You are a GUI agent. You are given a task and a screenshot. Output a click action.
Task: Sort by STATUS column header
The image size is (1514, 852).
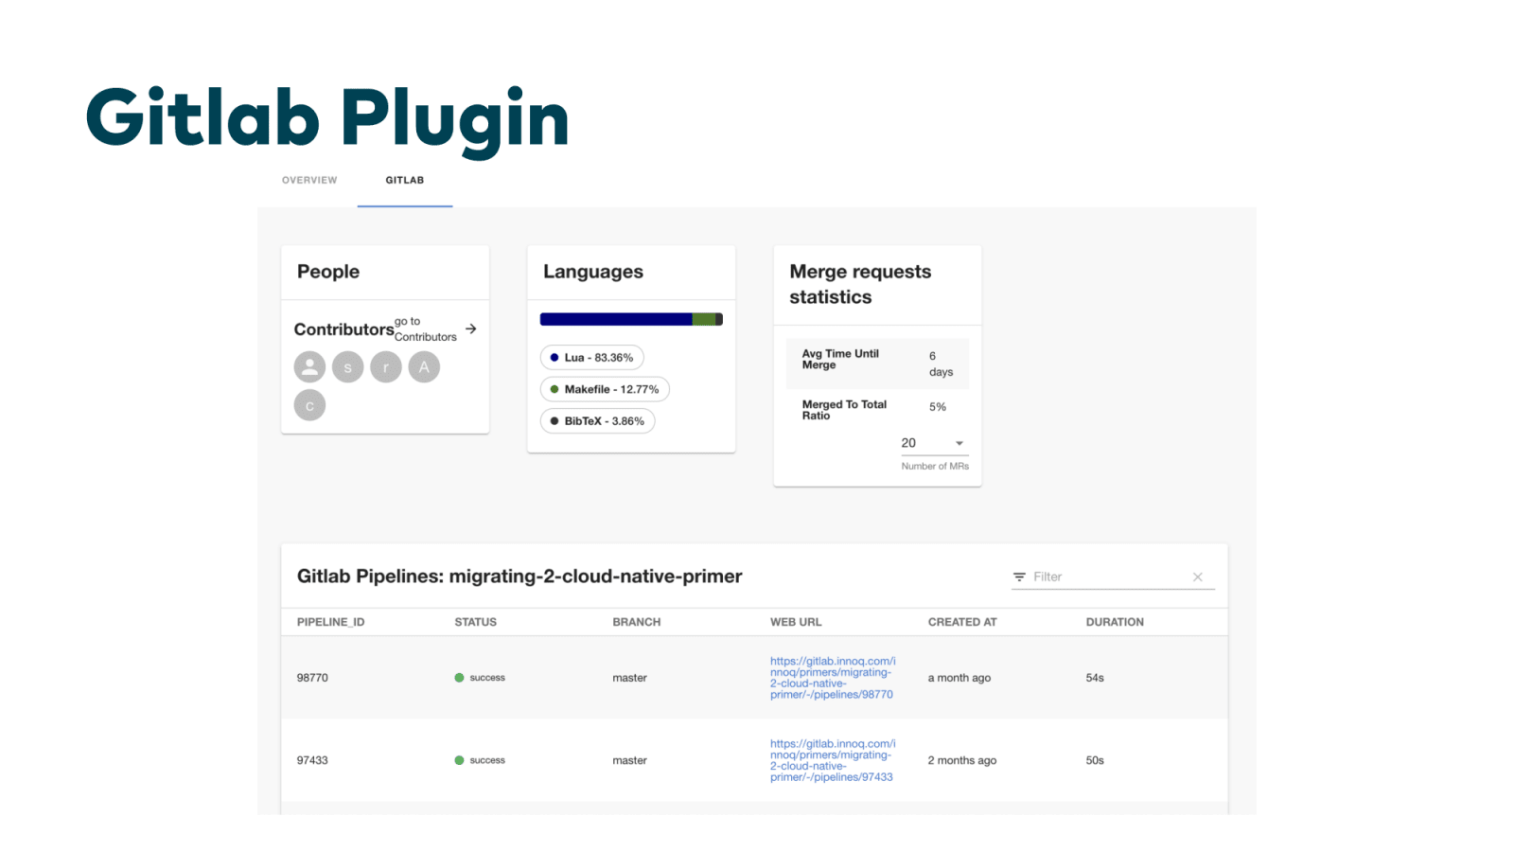coord(475,622)
